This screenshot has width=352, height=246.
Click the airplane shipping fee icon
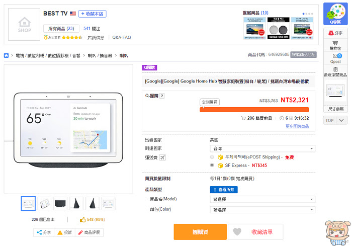[x=162, y=157]
